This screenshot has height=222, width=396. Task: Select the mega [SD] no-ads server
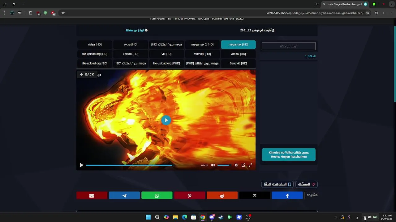tap(131, 64)
